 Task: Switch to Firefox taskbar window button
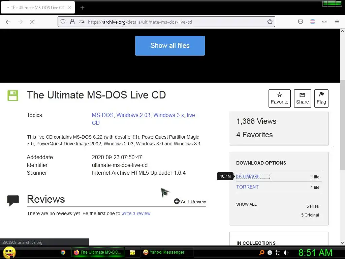click(97, 252)
